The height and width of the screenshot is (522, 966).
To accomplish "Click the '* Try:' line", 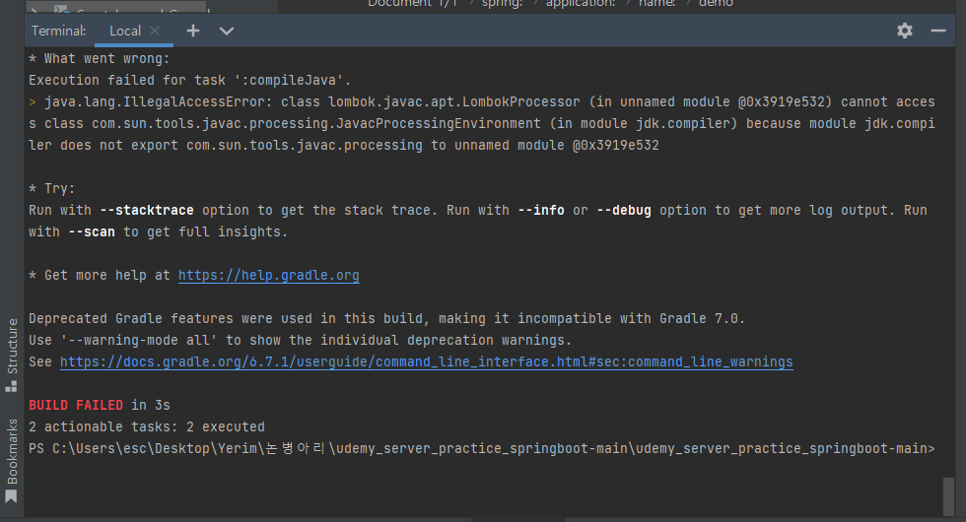I will 51,188.
